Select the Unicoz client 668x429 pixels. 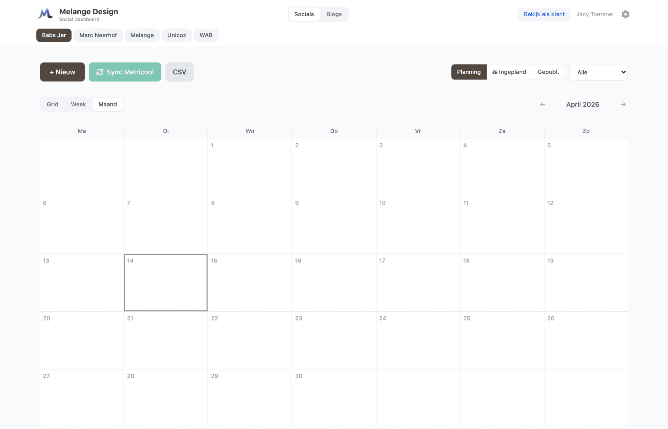point(176,35)
